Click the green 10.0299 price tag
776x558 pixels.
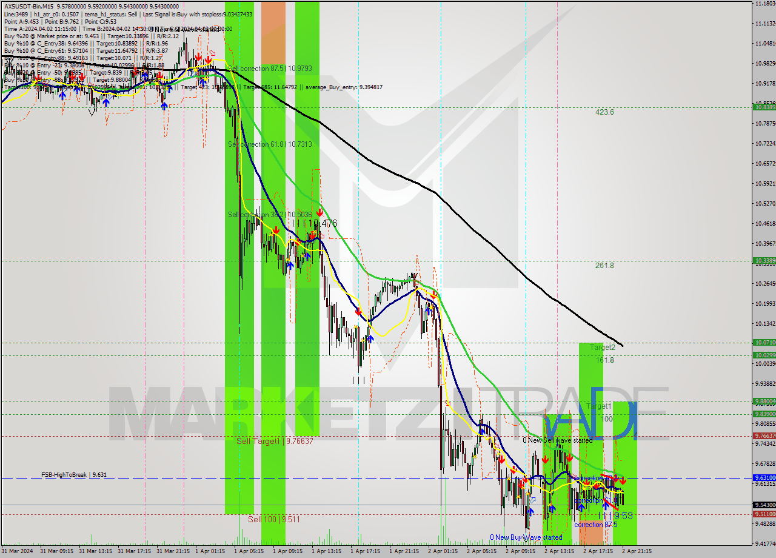click(764, 355)
